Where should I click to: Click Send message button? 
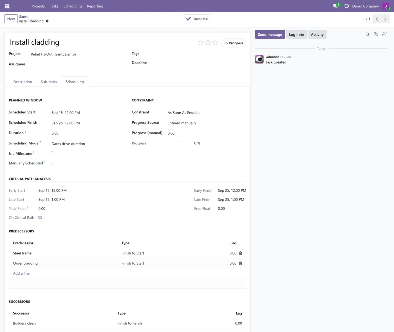270,35
